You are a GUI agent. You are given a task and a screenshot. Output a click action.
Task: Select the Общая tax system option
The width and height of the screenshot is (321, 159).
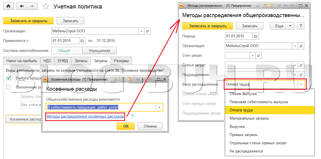pyautogui.click(x=64, y=51)
